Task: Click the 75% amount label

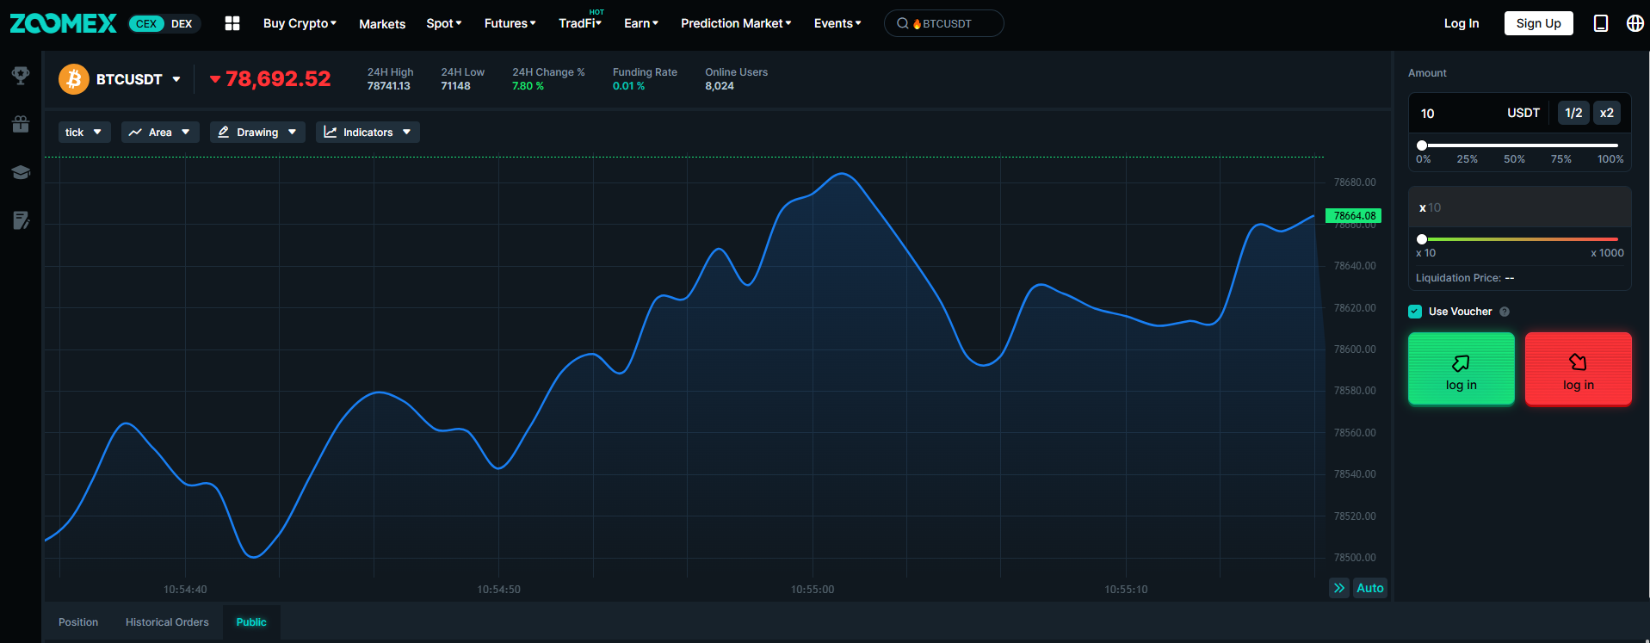Action: pos(1561,159)
